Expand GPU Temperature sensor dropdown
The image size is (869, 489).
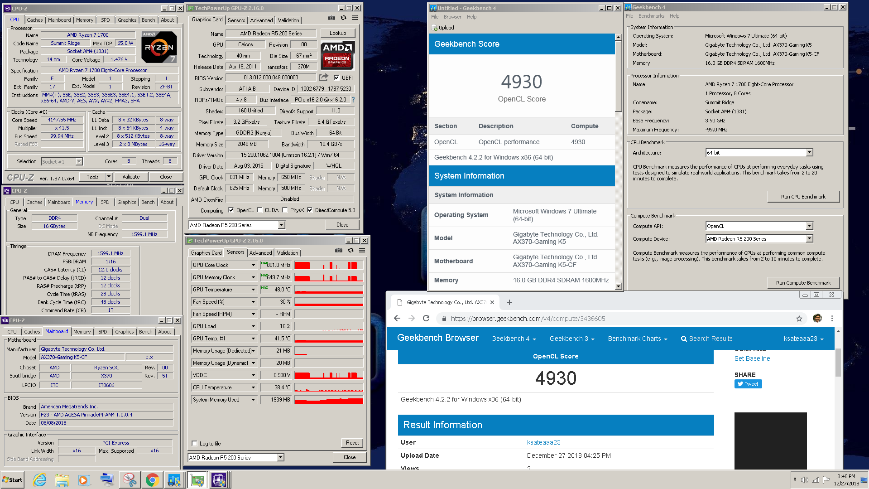coord(253,290)
